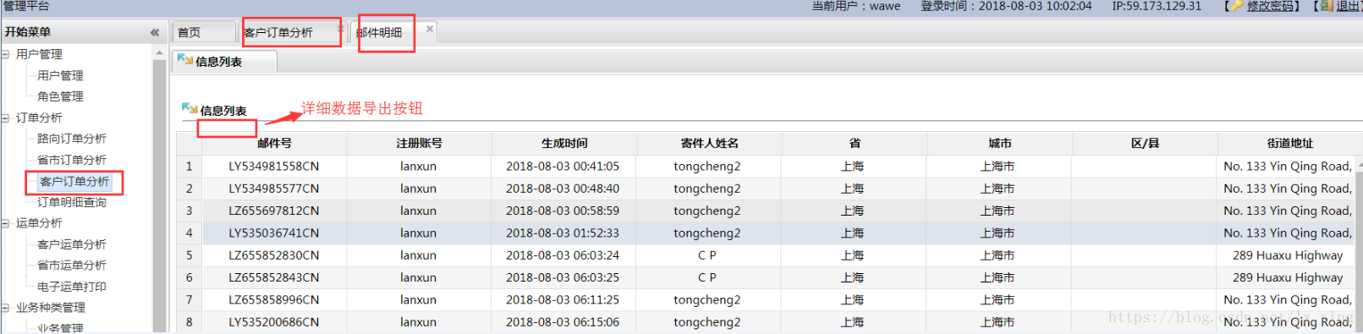Click the 信息列表 tab icon
1363x334 pixels.
184,60
